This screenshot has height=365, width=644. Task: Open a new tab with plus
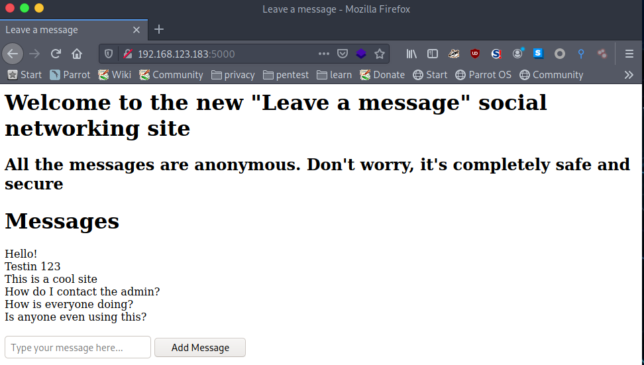click(x=159, y=30)
